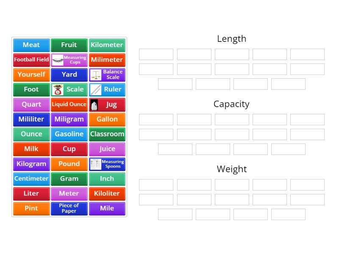Click the Balance Scale tile icon
The image size is (339, 254).
107,75
